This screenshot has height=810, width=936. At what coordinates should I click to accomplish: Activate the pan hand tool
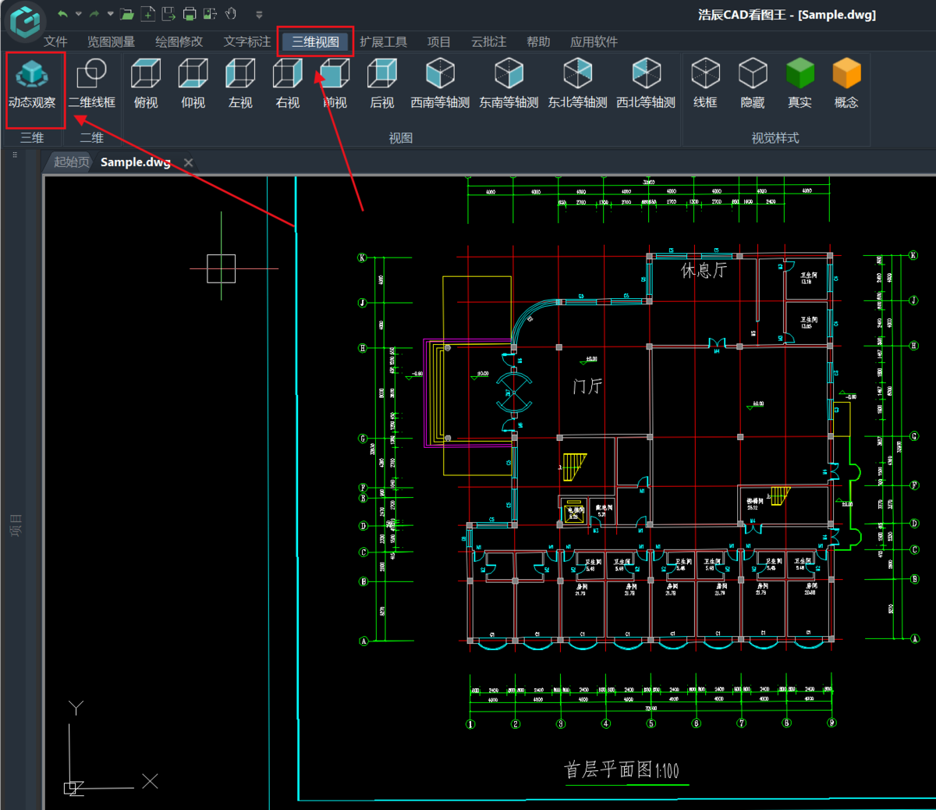point(231,14)
